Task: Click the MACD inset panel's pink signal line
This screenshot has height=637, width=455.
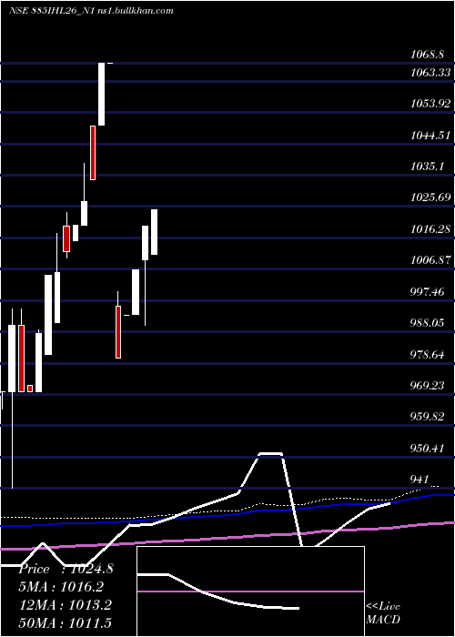Action: (x=250, y=591)
